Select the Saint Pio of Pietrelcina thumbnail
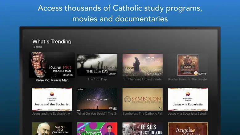 coord(52,129)
